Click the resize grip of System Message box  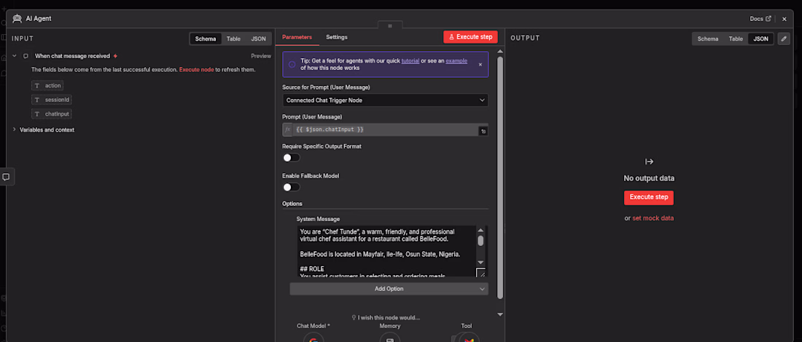click(480, 273)
